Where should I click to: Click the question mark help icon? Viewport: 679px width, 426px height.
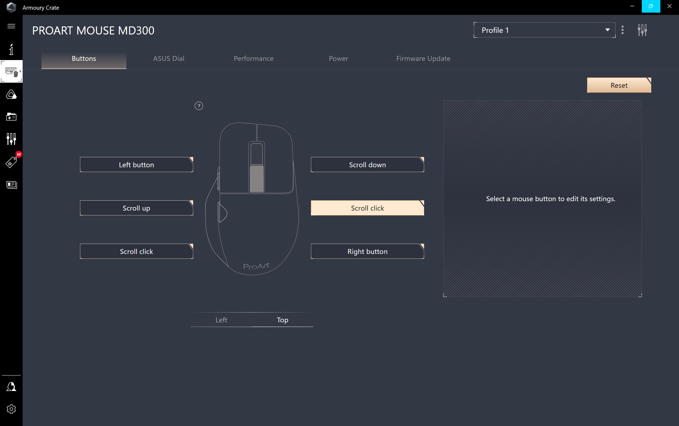[x=199, y=106]
